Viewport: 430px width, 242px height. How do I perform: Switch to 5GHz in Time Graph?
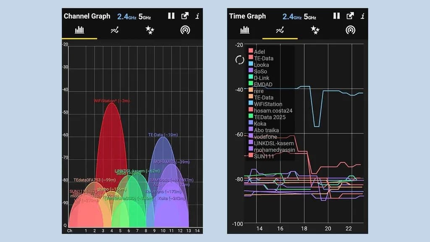(x=309, y=17)
